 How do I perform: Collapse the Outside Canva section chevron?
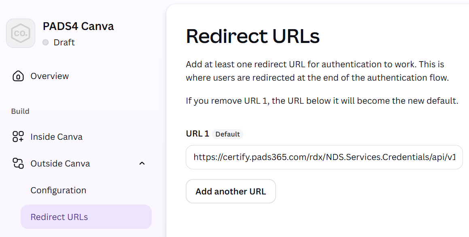tap(142, 163)
